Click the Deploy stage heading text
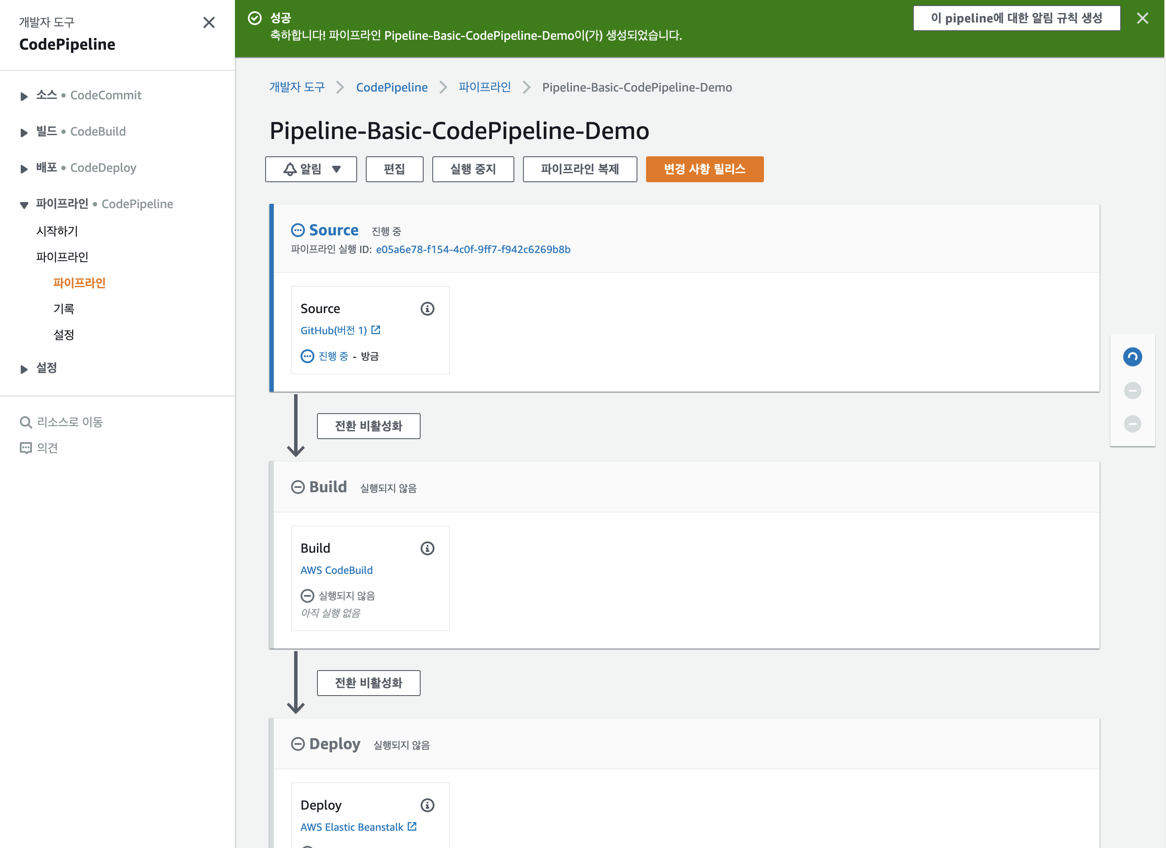Image resolution: width=1166 pixels, height=848 pixels. click(335, 744)
